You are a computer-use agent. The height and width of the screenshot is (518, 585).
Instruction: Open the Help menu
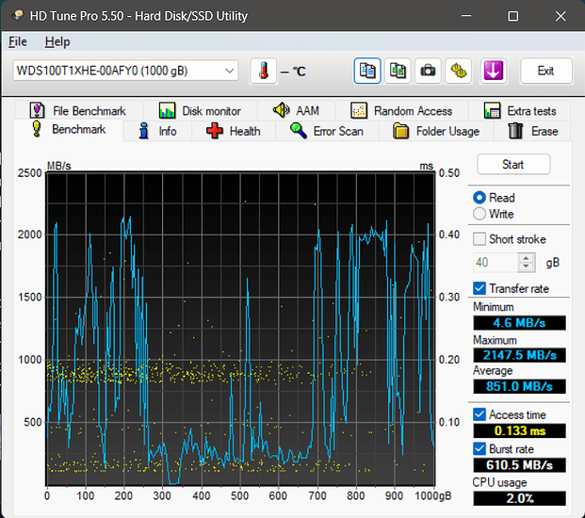click(57, 41)
